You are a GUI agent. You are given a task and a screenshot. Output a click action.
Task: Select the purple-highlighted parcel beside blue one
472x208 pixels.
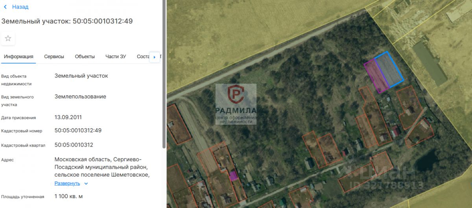point(376,76)
